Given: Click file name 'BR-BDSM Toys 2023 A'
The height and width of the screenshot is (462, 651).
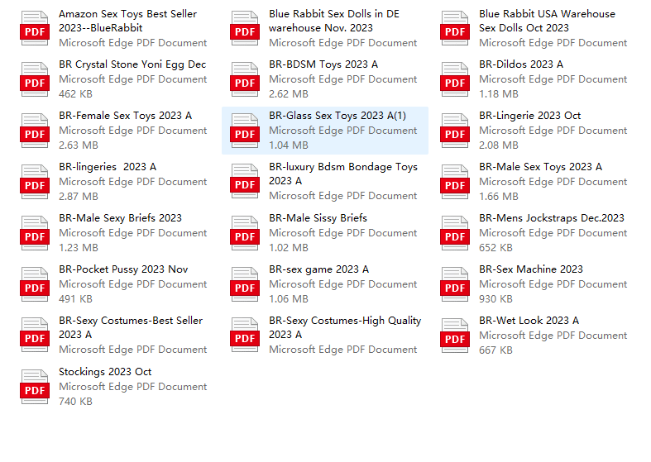Looking at the screenshot, I should click(323, 64).
